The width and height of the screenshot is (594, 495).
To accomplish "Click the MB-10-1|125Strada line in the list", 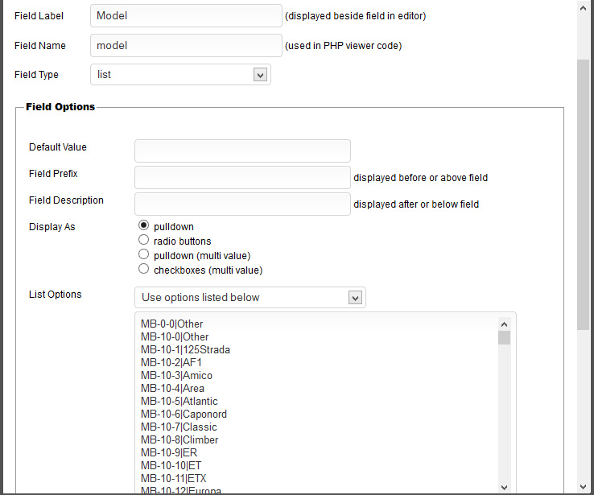I will point(185,349).
